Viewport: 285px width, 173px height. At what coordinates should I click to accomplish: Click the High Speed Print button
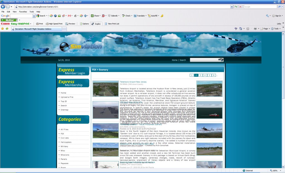tap(54, 24)
